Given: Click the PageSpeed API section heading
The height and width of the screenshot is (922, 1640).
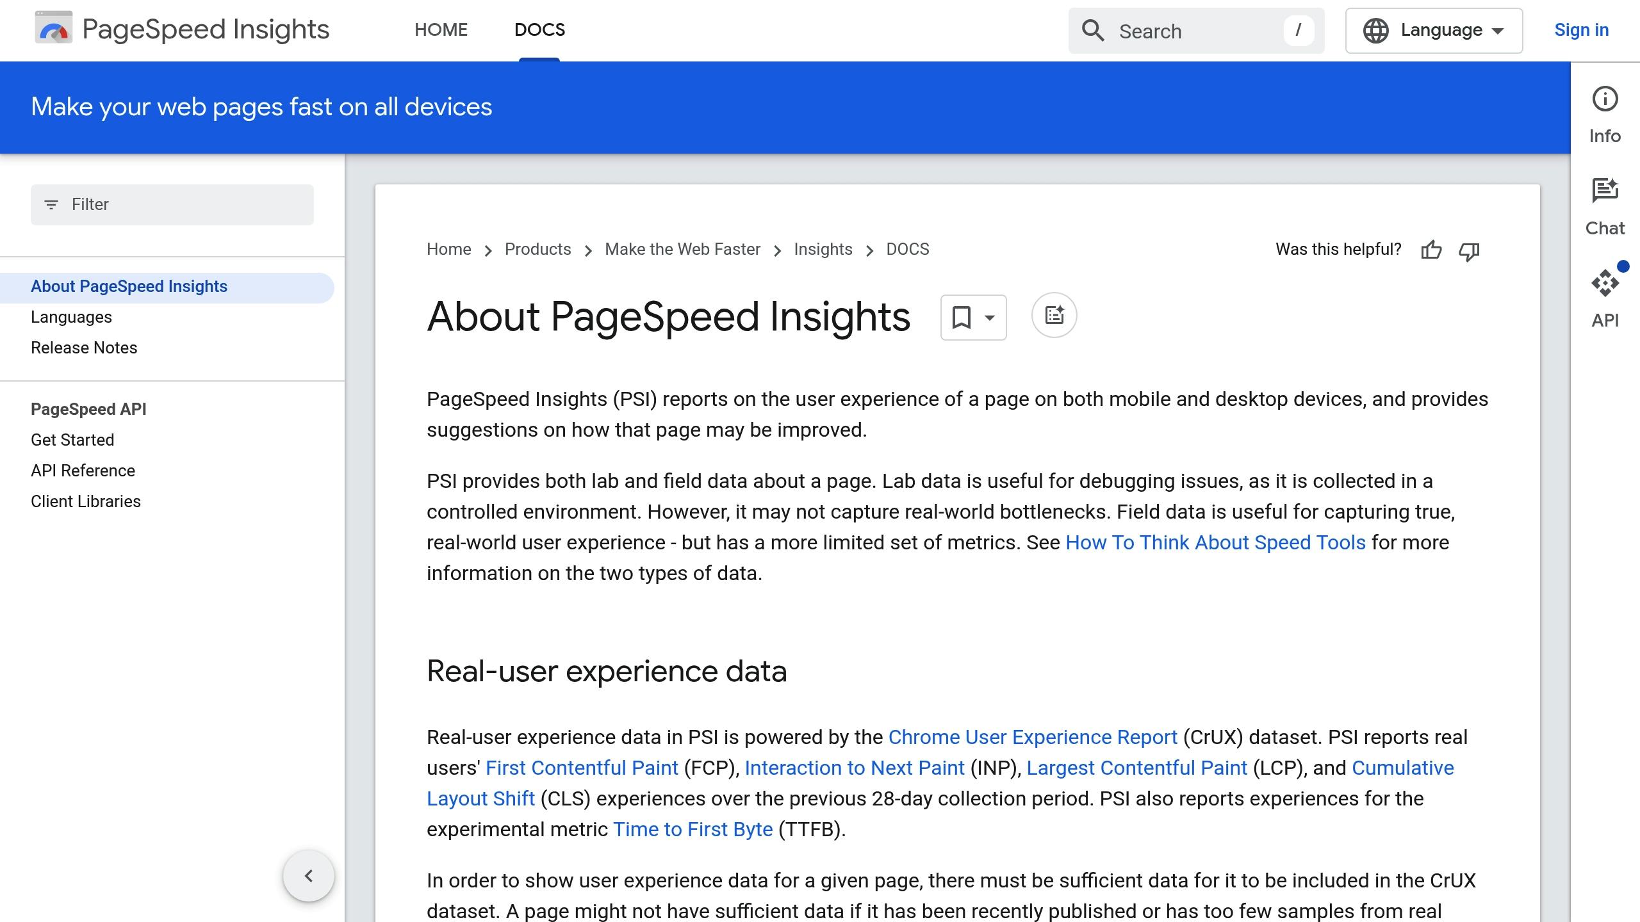Looking at the screenshot, I should click(x=88, y=410).
